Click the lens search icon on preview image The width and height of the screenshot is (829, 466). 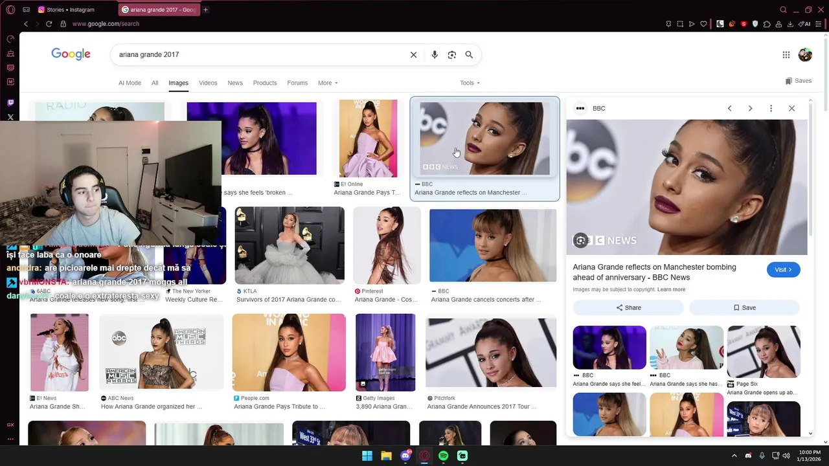tap(580, 240)
